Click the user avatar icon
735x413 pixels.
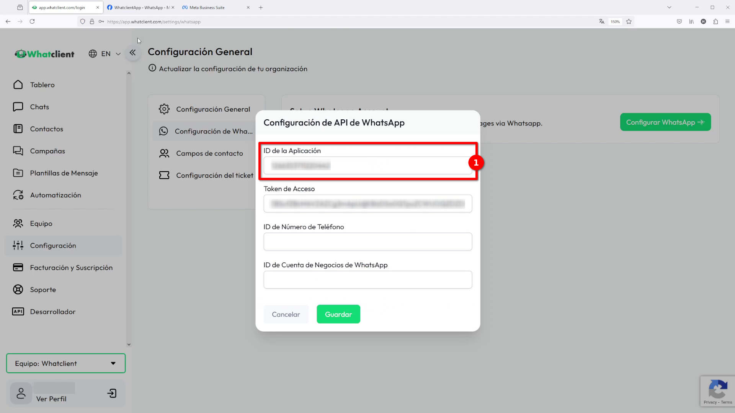[x=21, y=393]
